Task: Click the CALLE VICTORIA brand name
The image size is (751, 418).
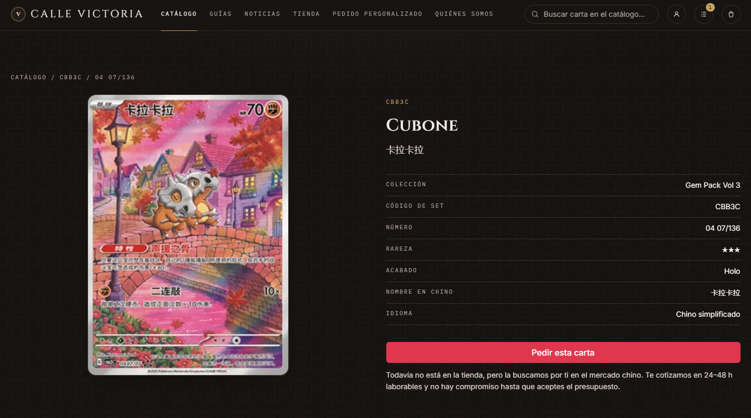Action: (x=87, y=14)
